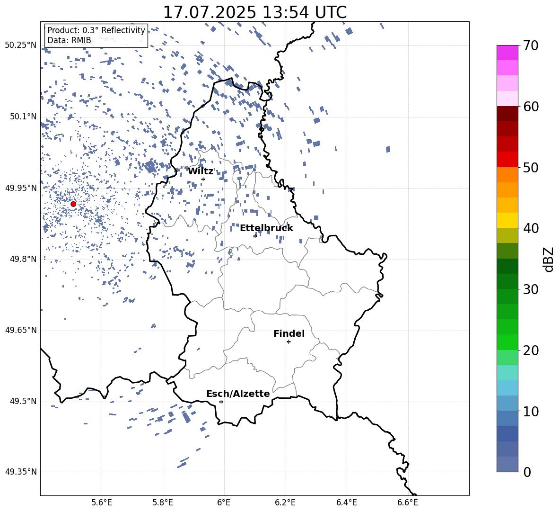
Task: Click the 6°E longitude tick label
Action: click(x=224, y=503)
